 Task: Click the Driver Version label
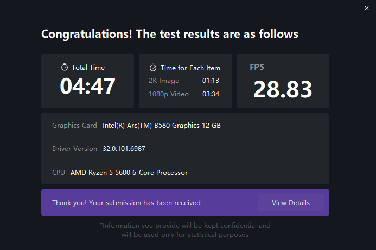[x=74, y=149]
